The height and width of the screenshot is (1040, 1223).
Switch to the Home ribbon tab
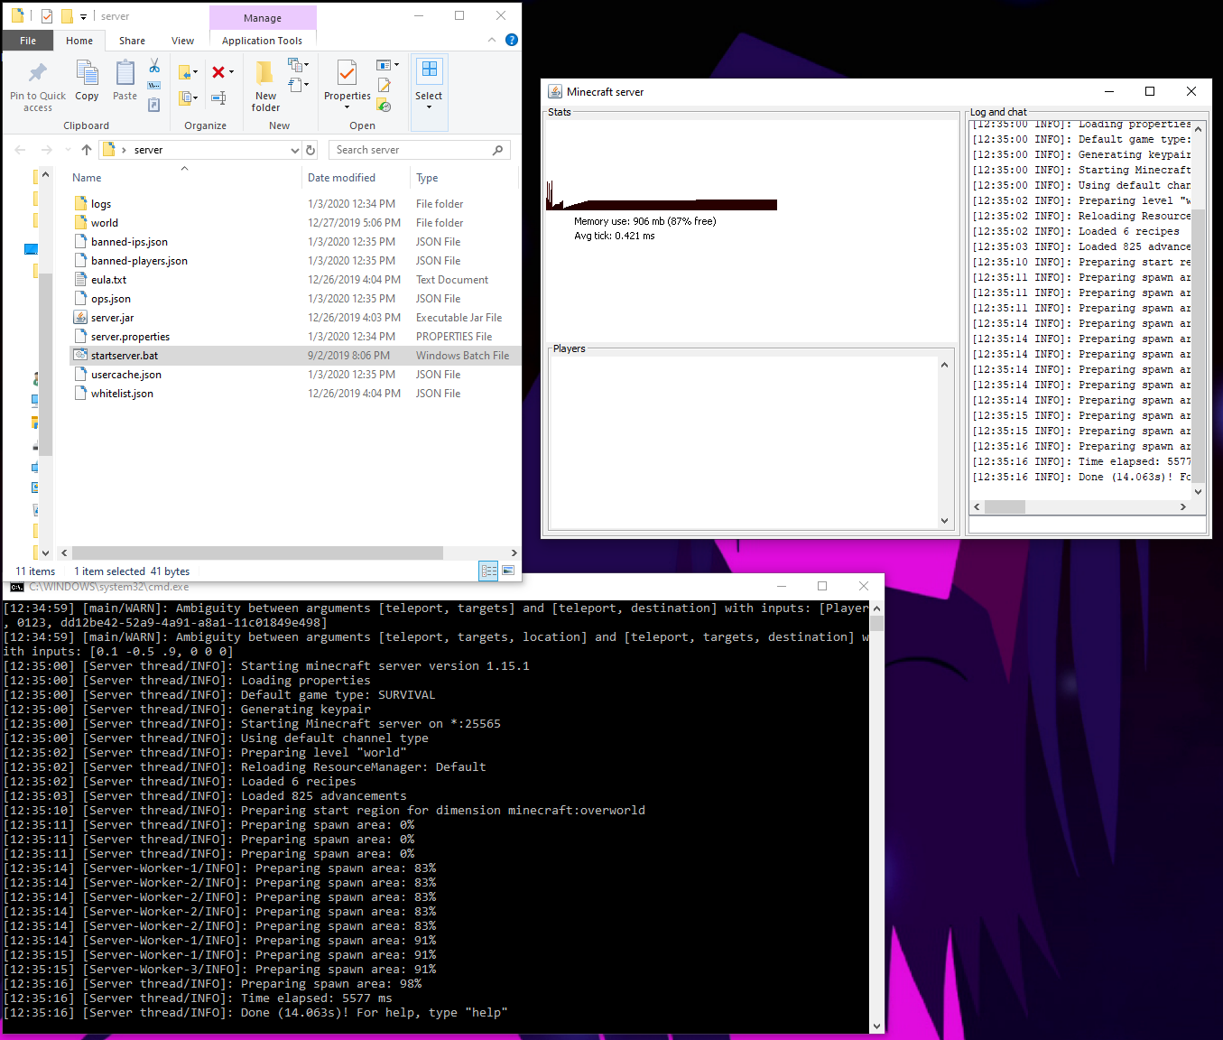(79, 41)
